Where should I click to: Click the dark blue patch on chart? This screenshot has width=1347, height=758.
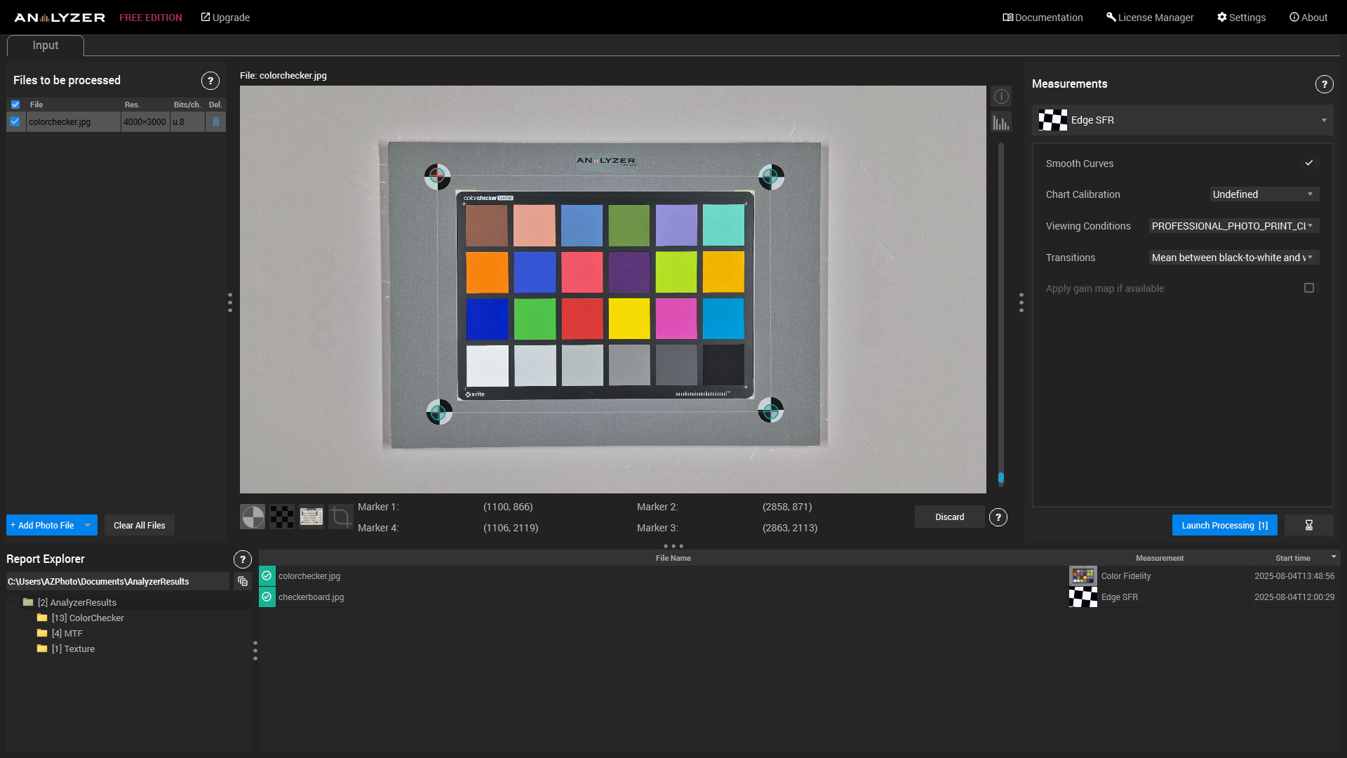pos(487,319)
